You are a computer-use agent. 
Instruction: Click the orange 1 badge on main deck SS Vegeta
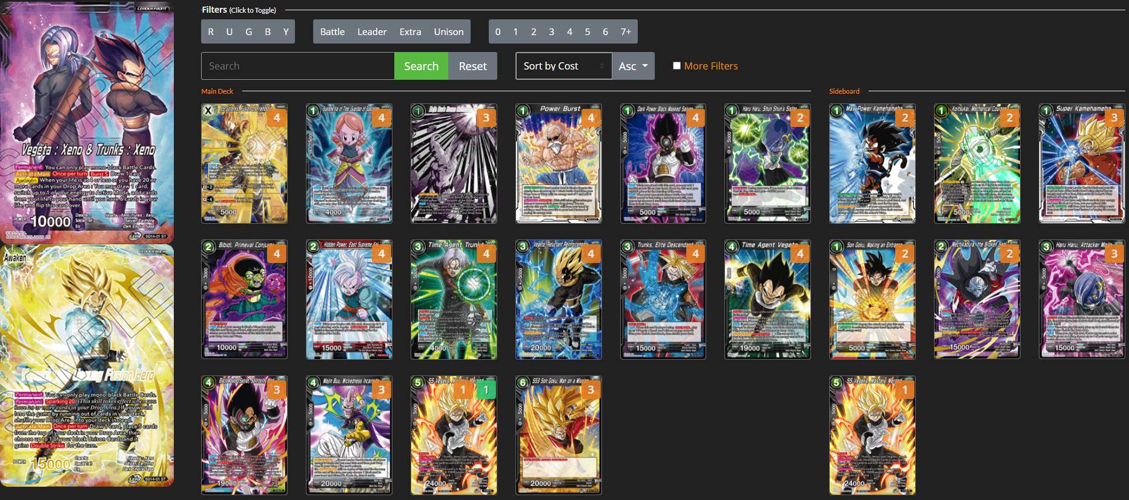tap(463, 390)
